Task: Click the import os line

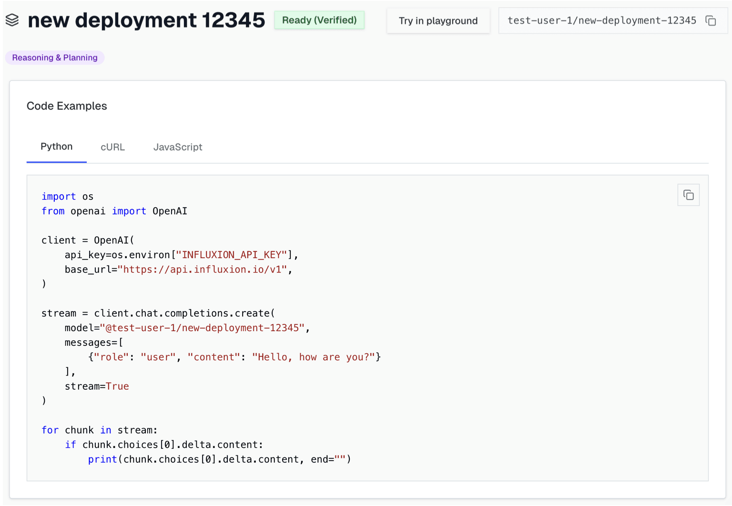Action: point(67,196)
